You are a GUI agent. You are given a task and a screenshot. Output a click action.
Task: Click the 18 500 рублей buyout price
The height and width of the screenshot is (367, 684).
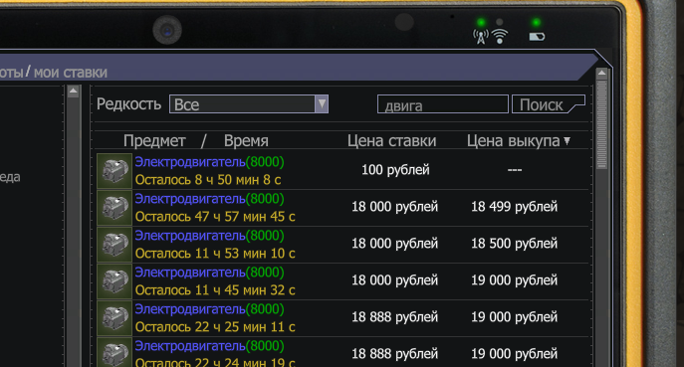(515, 244)
